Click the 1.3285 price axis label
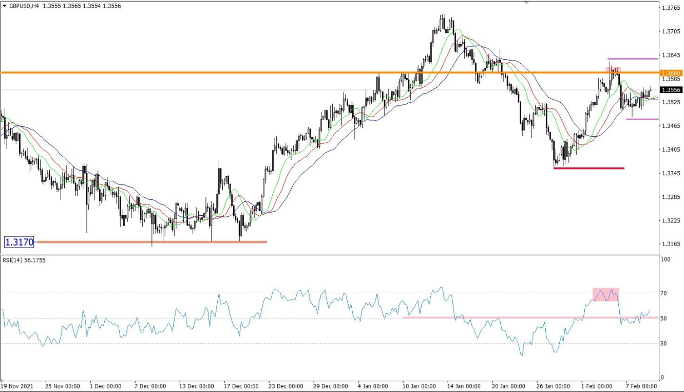 [x=671, y=197]
